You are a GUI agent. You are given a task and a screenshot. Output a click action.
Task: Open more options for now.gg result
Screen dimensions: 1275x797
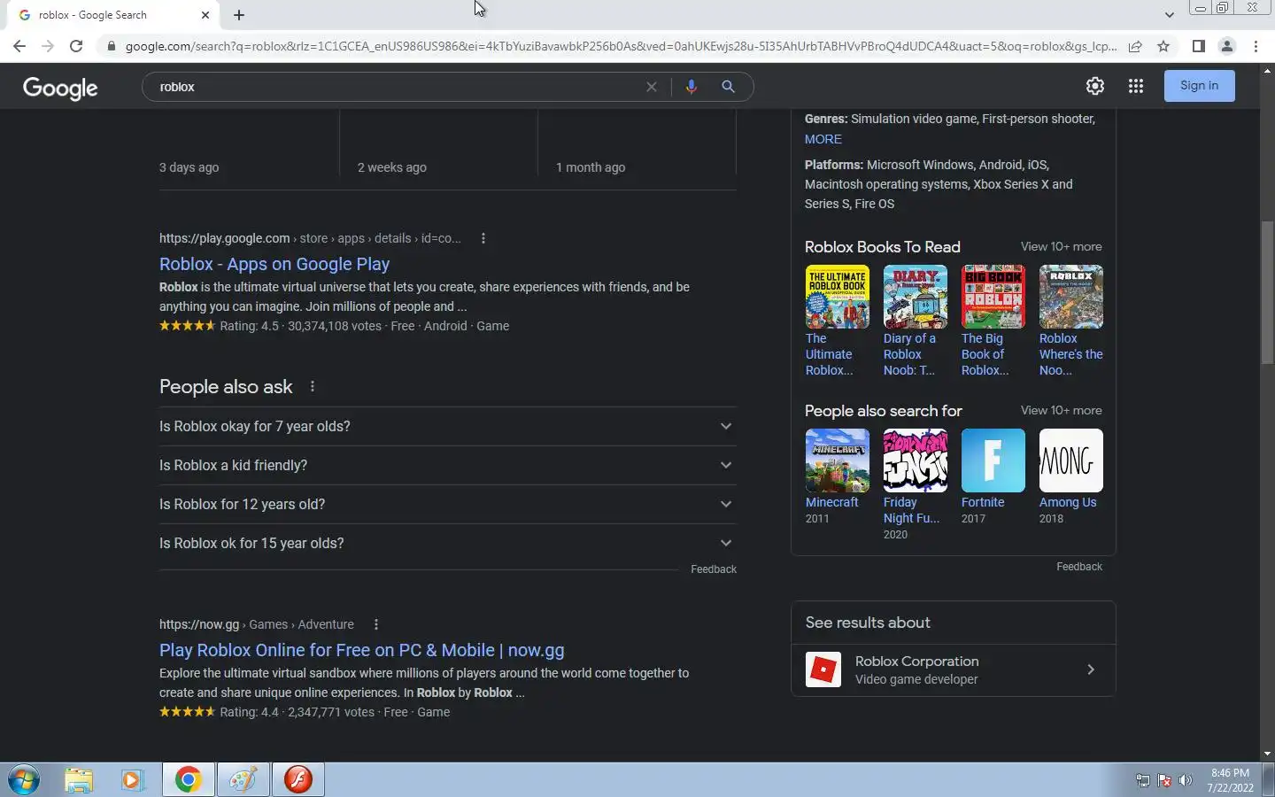[376, 624]
